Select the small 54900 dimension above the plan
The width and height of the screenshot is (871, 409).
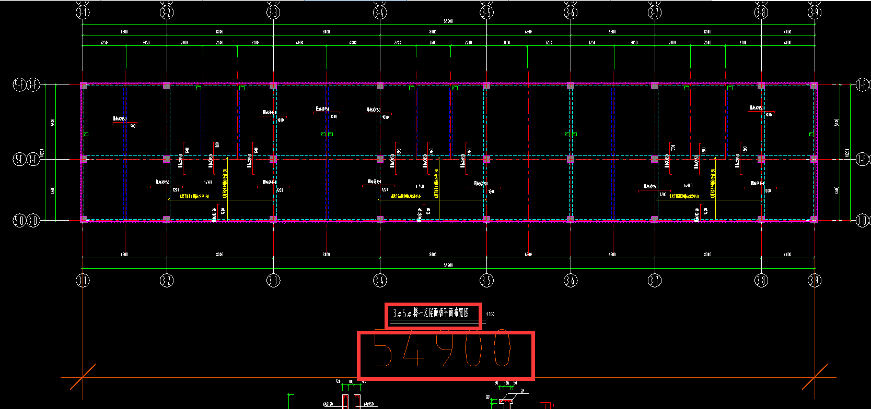pyautogui.click(x=448, y=21)
